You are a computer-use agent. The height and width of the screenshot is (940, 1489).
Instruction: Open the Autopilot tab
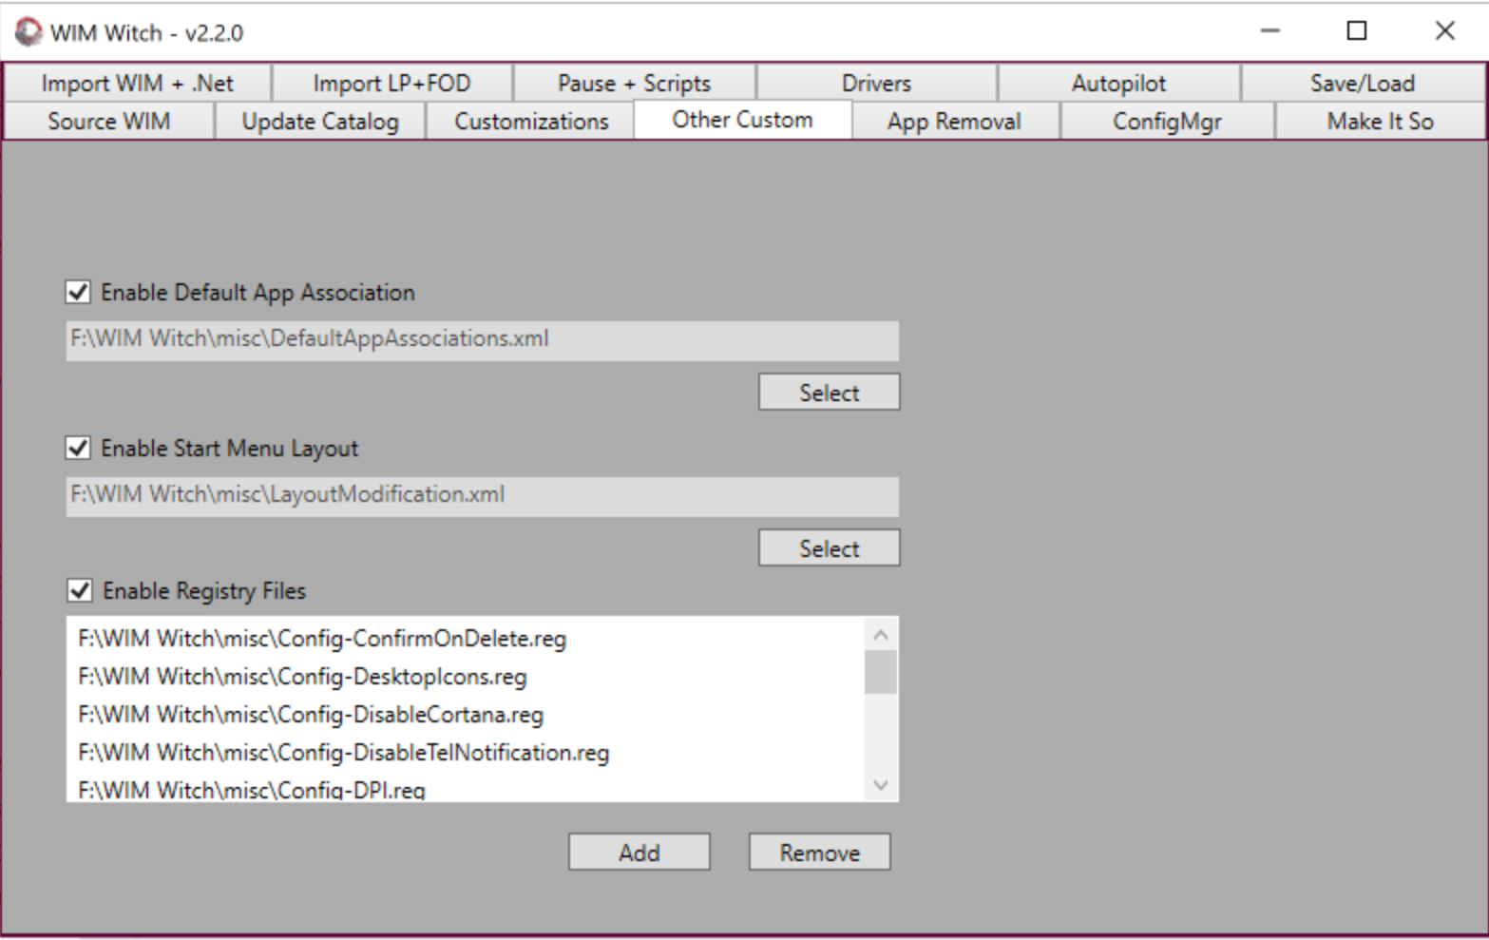(x=1118, y=84)
